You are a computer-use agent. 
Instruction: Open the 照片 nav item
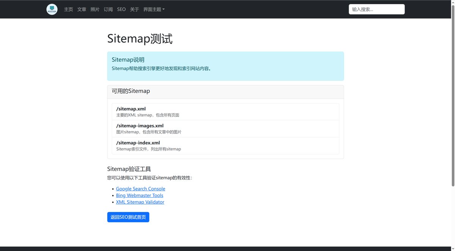[95, 9]
